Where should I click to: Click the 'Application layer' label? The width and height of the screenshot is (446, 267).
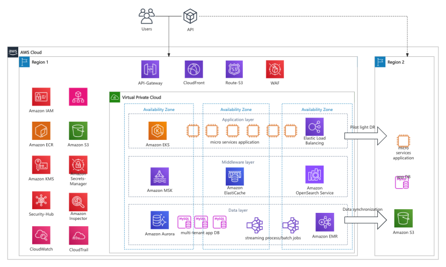tap(238, 120)
